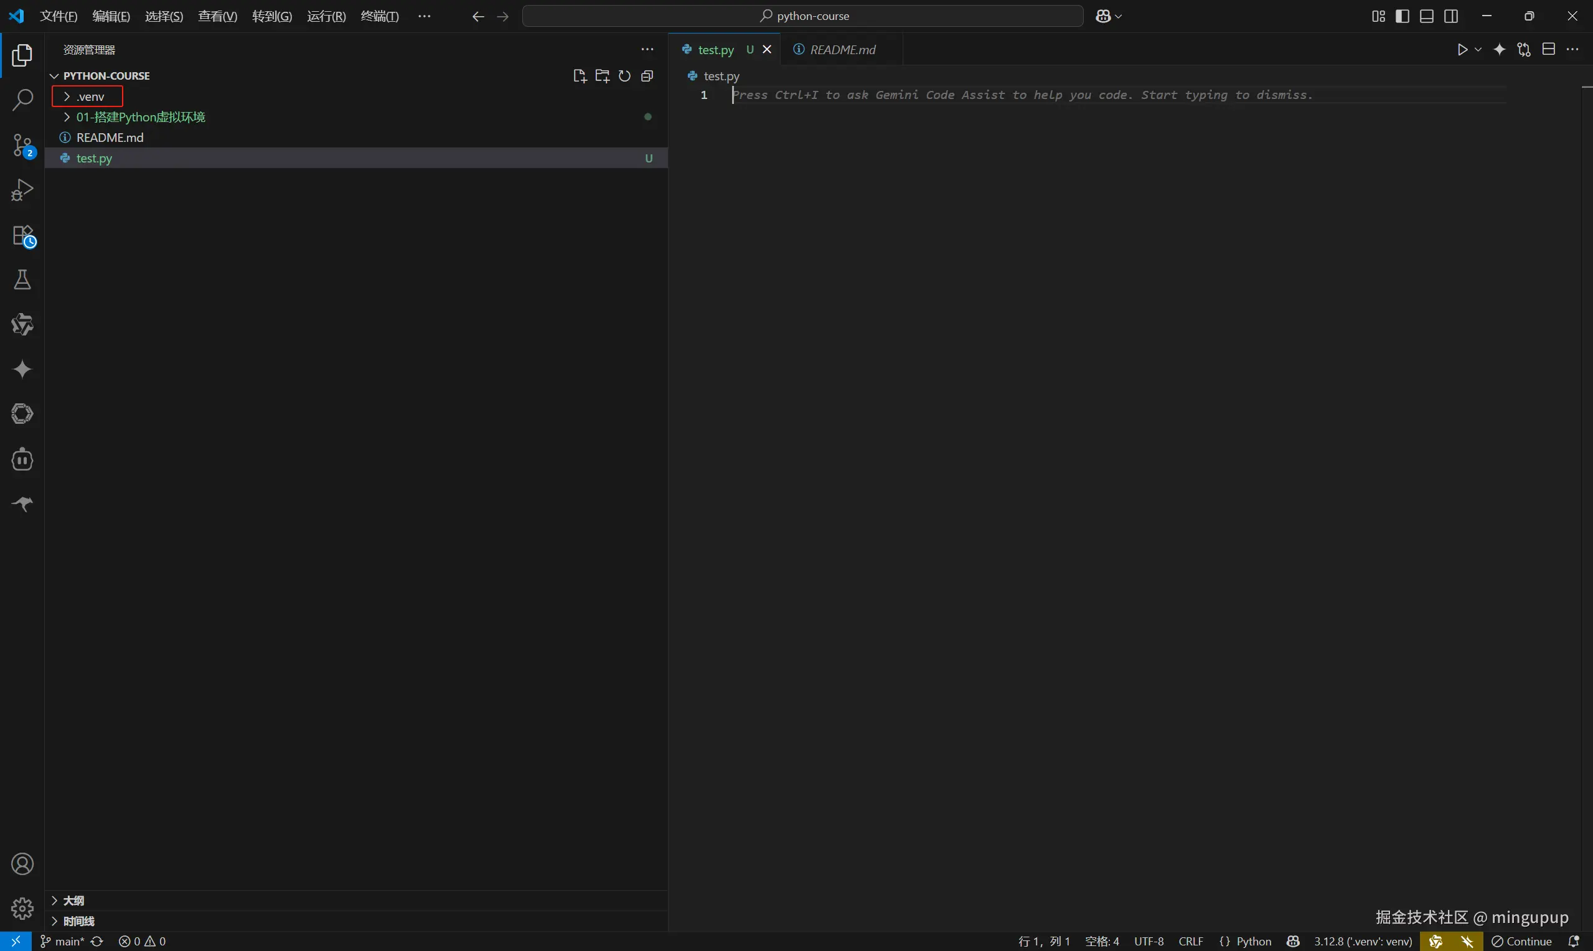Click the python-course command center search box

(803, 16)
